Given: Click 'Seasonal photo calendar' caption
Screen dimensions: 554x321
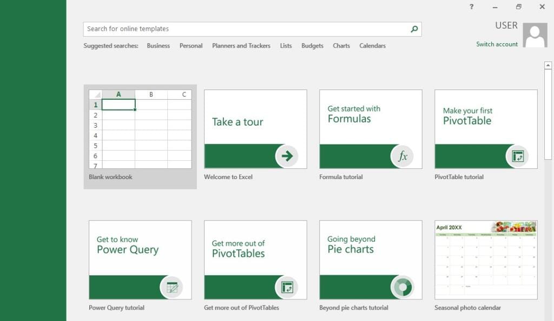Looking at the screenshot, I should coord(467,308).
